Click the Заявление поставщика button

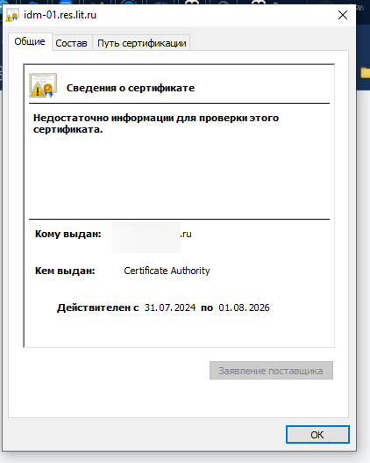point(271,370)
